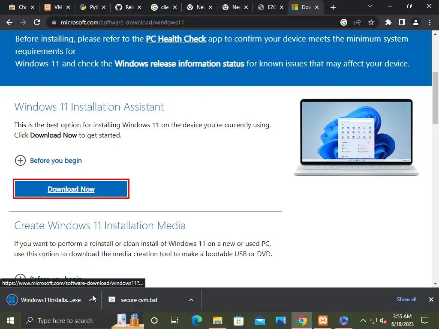
Task: Click Show all downloads
Action: (406, 299)
